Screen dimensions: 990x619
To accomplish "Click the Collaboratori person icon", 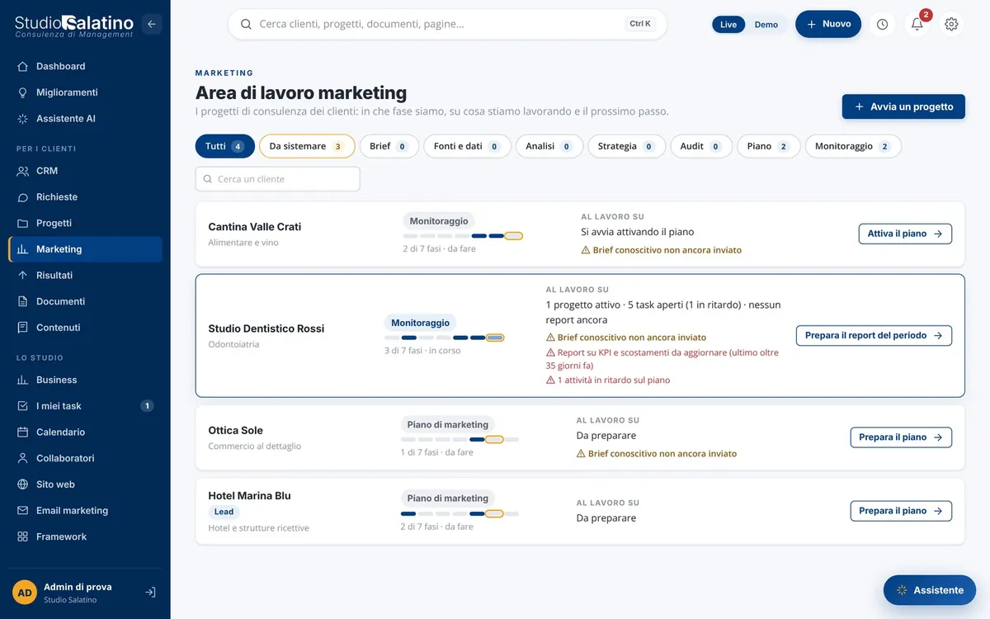I will coord(23,458).
